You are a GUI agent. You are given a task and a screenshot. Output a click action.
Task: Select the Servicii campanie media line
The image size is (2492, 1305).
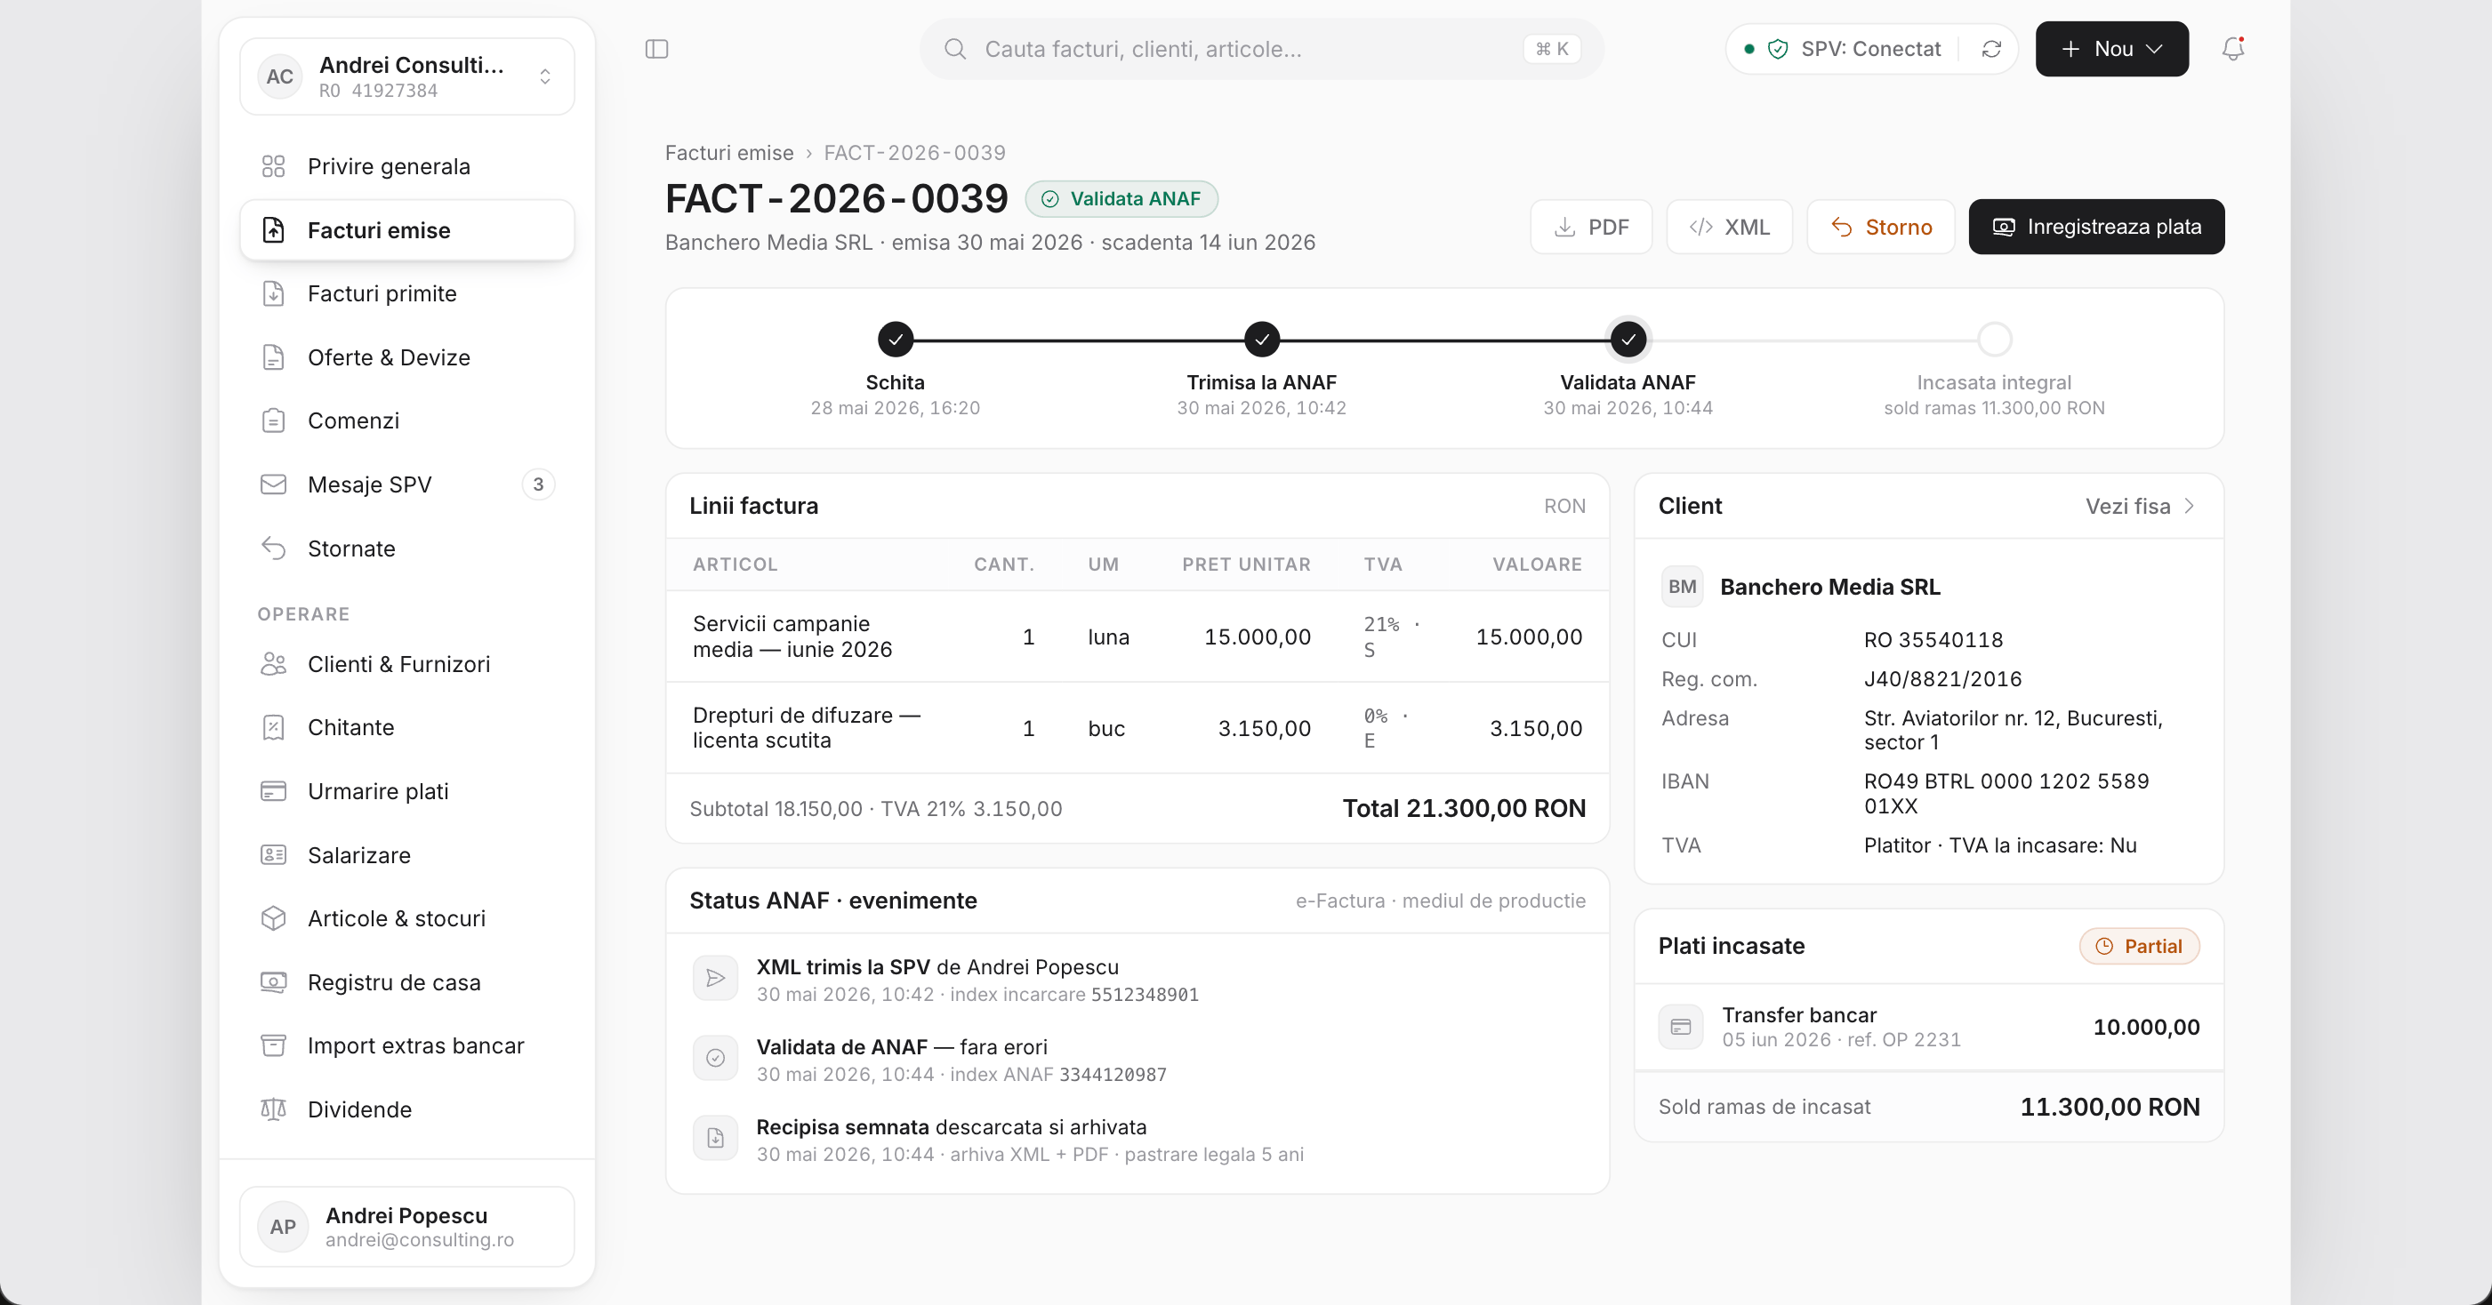point(1137,637)
